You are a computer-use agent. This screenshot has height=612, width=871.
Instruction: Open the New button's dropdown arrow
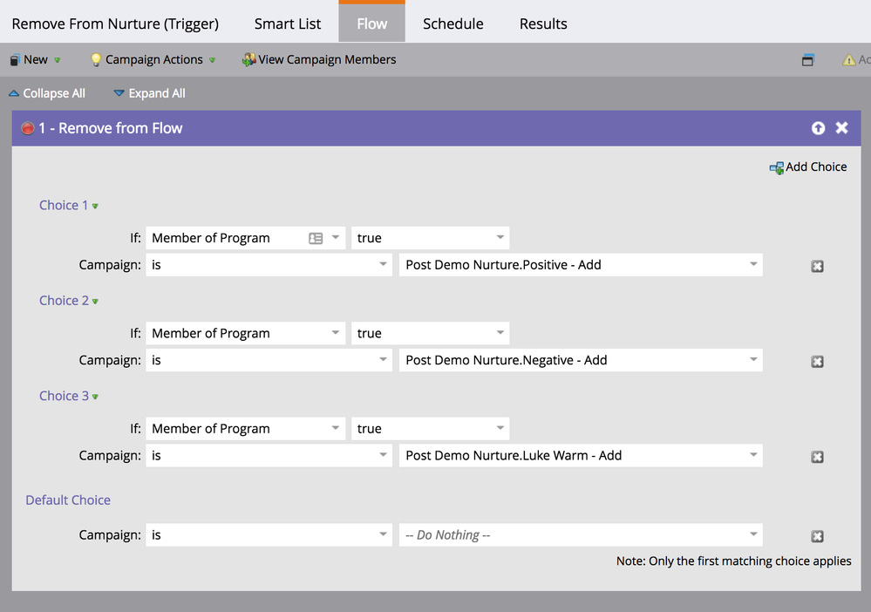tap(56, 59)
